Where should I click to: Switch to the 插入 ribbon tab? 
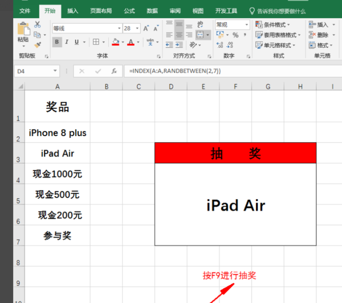[x=72, y=11]
